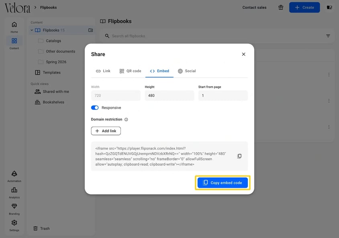339x238 pixels.
Task: Click the Start from page field
Action: [223, 96]
